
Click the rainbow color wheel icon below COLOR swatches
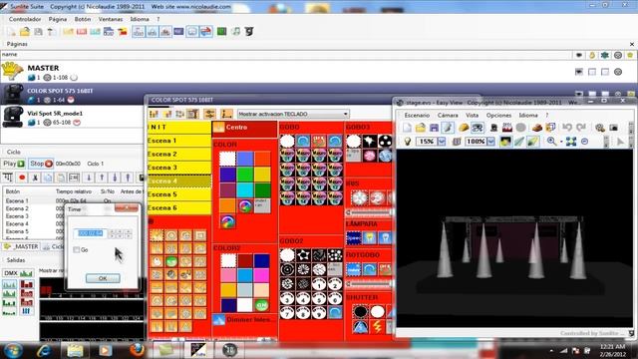click(227, 221)
